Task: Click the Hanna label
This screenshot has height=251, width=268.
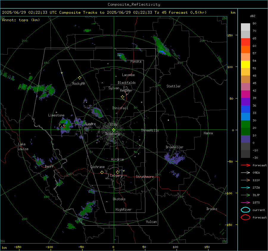Action: tap(208, 133)
